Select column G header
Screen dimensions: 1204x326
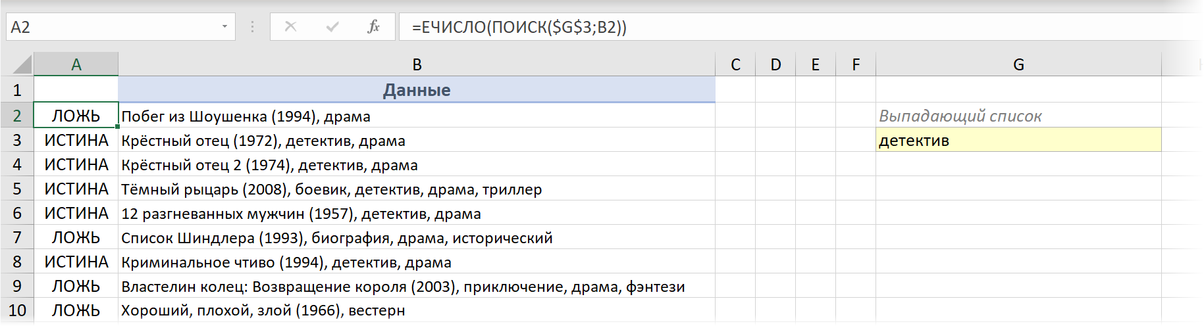[1018, 64]
